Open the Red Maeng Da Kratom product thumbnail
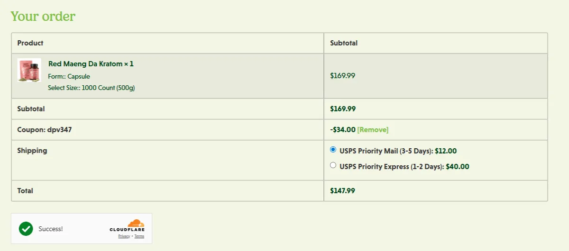Screen dimensions: 569x251 [29, 70]
